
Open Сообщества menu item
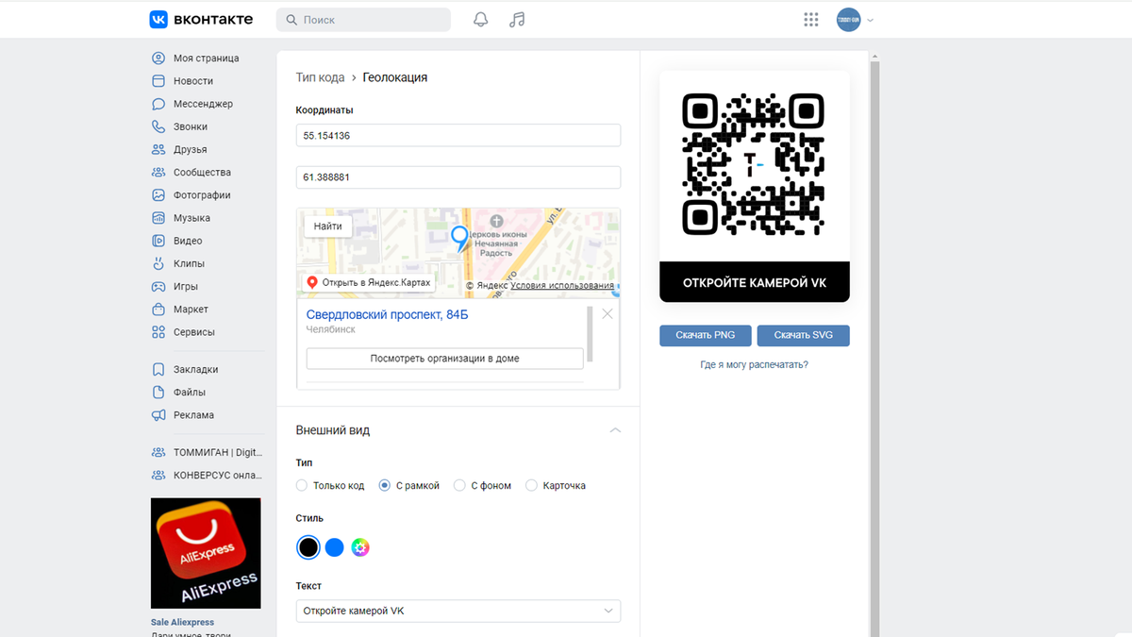coord(202,173)
